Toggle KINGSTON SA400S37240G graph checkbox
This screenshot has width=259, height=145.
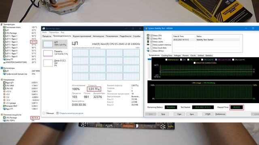click(x=194, y=63)
